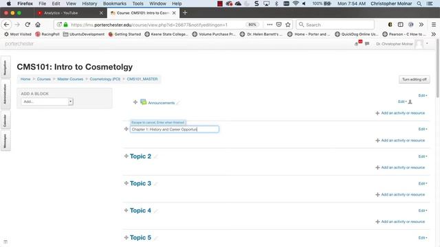
Task: Click the move handle beside Announcements
Action: point(135,102)
